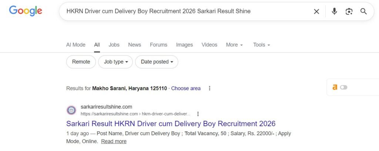This screenshot has width=379, height=151.
Task: Click inside the Google search input field
Action: pyautogui.click(x=185, y=11)
